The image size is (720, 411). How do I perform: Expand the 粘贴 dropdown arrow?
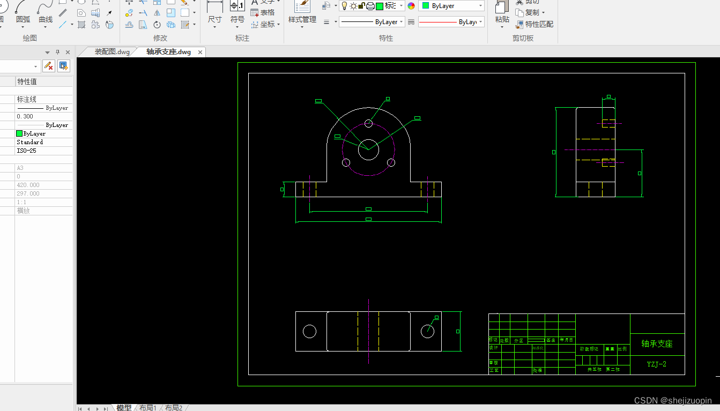[x=502, y=27]
